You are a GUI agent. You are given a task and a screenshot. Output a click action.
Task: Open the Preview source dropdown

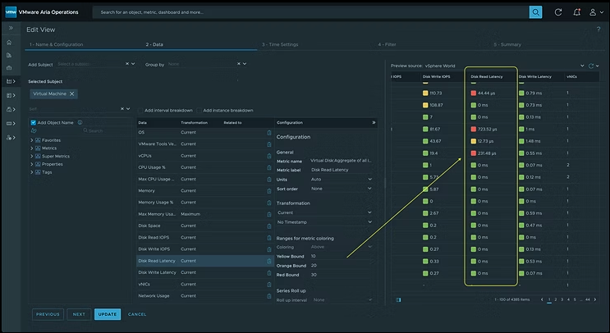(x=582, y=66)
